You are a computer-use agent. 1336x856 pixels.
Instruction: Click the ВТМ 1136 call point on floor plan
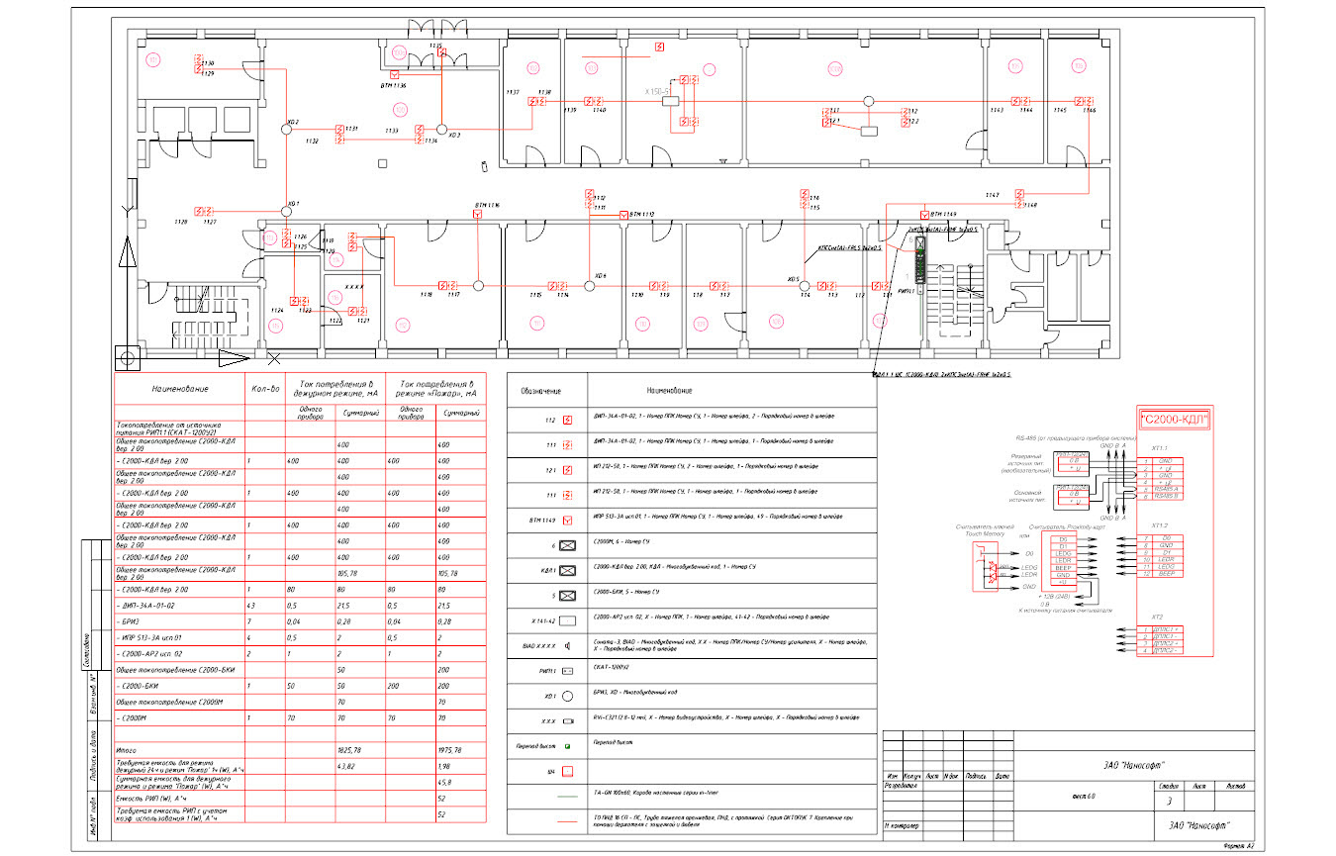pos(395,75)
